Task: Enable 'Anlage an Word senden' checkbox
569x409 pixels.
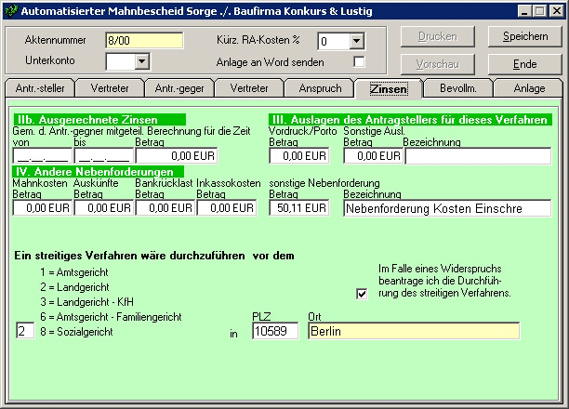Action: pos(359,61)
